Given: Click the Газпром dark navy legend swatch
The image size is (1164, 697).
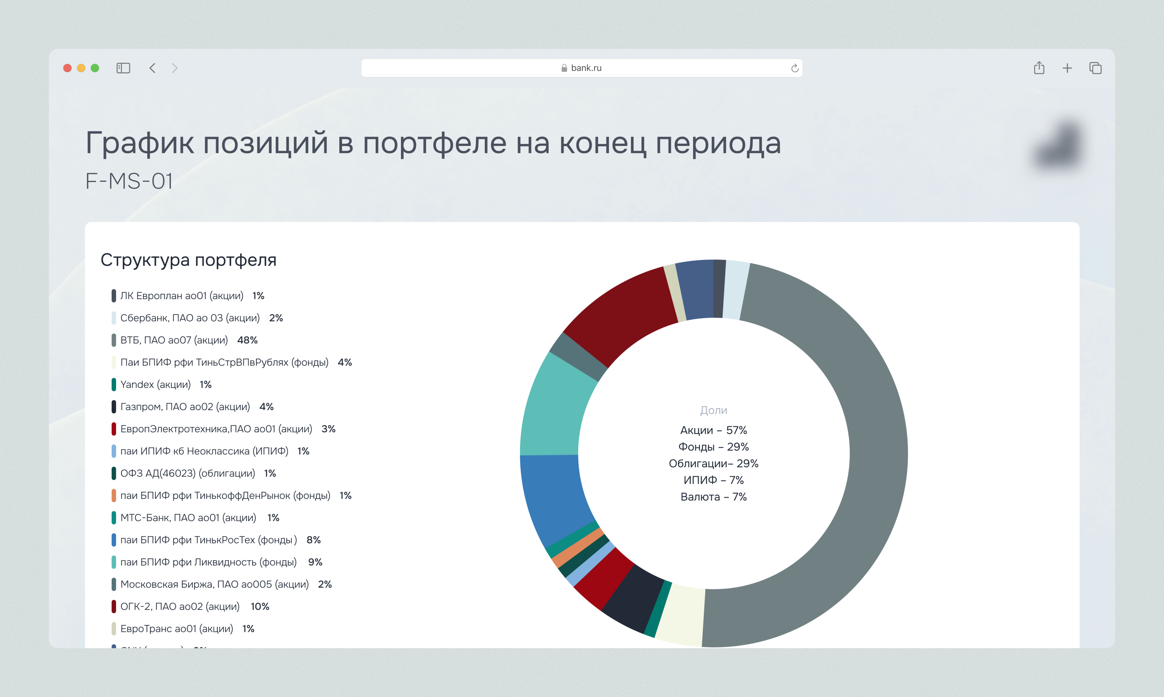Looking at the screenshot, I should pyautogui.click(x=114, y=407).
